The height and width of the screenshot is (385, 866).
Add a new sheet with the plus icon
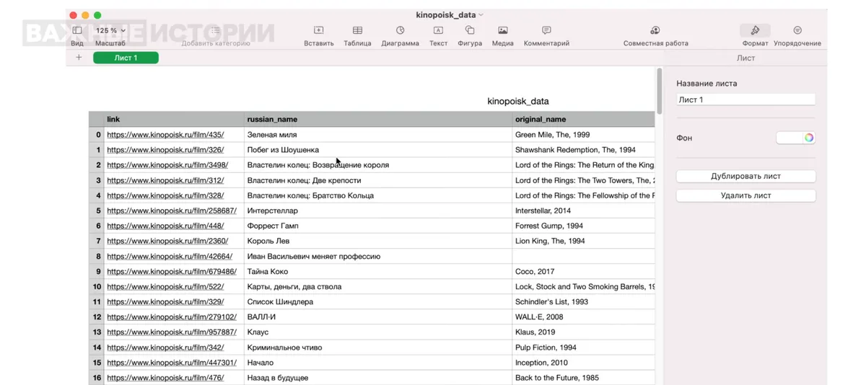click(79, 58)
